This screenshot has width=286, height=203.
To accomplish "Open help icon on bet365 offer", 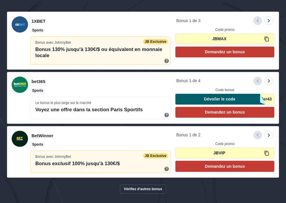I will pos(167,115).
